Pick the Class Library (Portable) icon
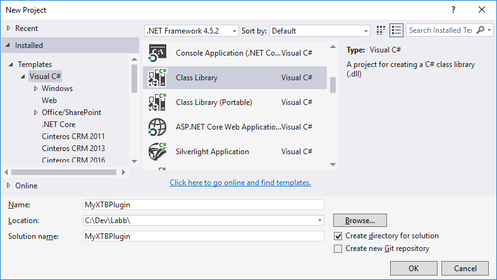 click(157, 102)
